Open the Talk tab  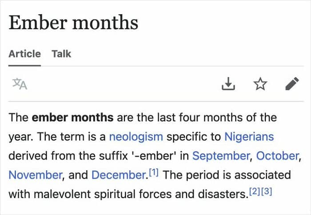tap(61, 54)
